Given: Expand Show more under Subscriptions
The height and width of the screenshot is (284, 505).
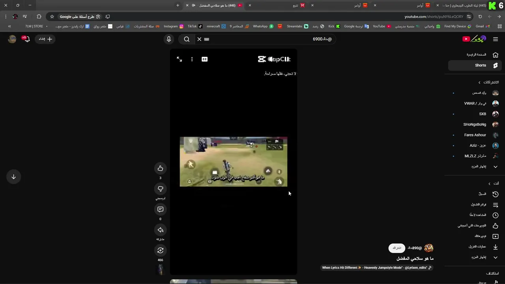Looking at the screenshot, I should tap(475, 166).
